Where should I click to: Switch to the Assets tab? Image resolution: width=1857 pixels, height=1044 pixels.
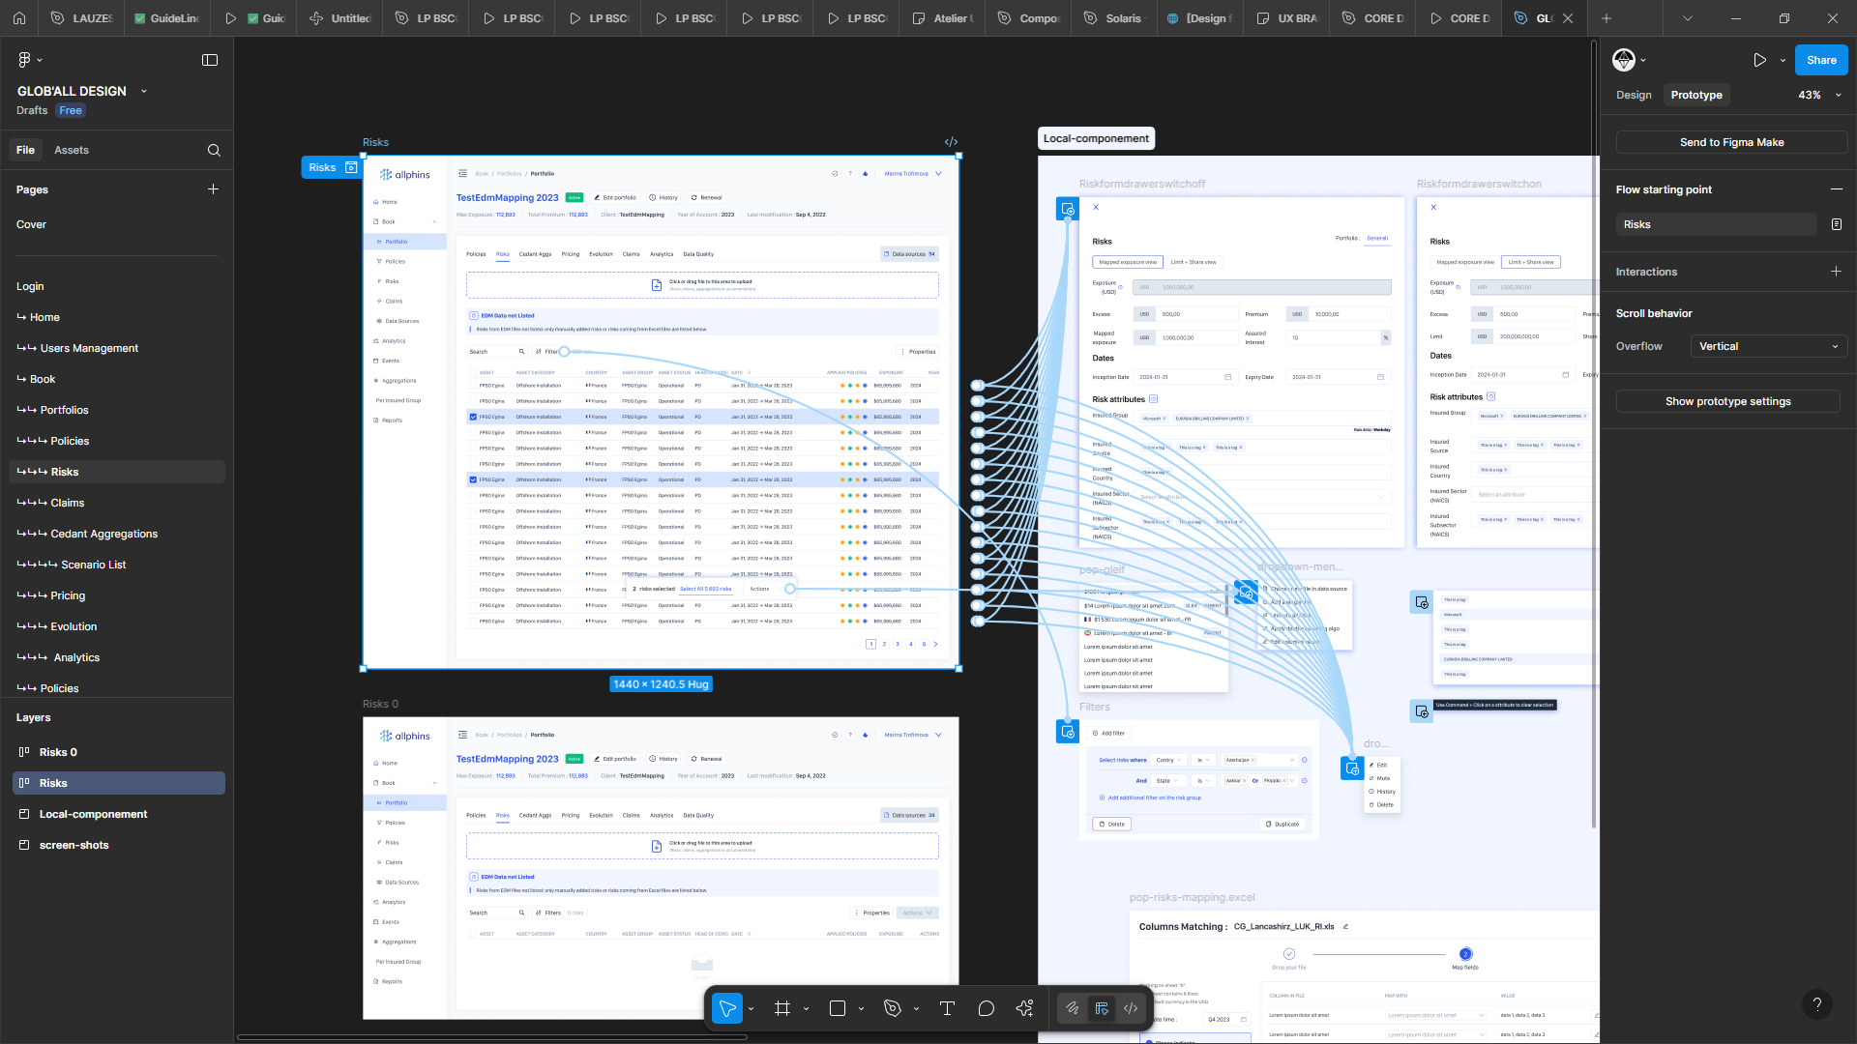pyautogui.click(x=72, y=150)
